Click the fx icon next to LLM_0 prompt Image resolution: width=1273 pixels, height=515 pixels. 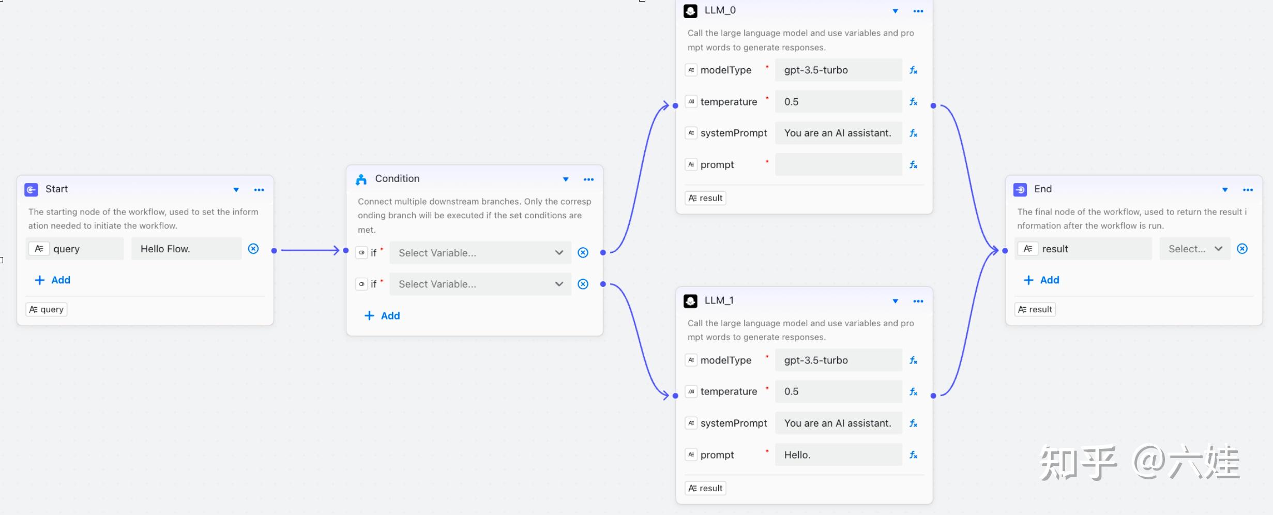tap(913, 165)
